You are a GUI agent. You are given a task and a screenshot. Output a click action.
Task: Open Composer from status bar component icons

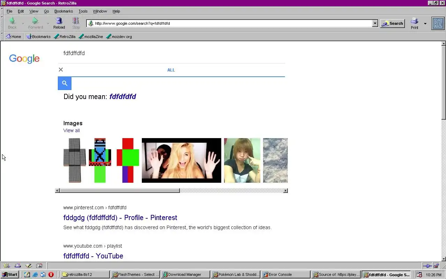[x=29, y=266]
